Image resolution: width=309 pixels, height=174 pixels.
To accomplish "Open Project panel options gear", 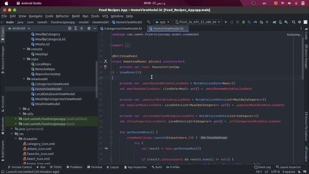I will (x=89, y=29).
